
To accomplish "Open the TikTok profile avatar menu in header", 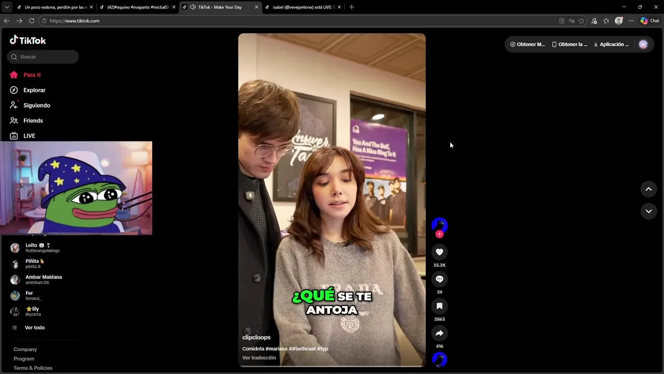I will [x=643, y=44].
